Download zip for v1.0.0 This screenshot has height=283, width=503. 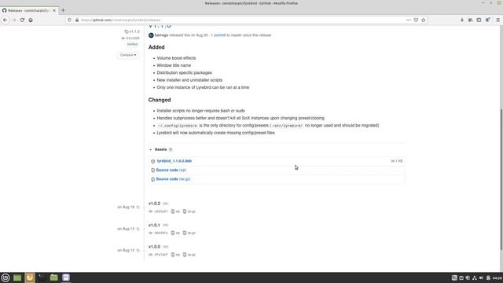[x=175, y=255]
